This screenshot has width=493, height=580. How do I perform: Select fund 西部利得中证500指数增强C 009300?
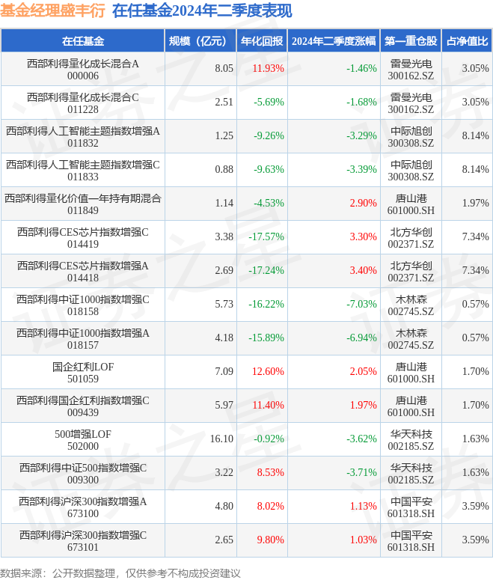coord(83,474)
